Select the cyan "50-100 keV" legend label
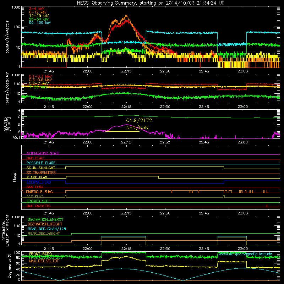 coord(40,23)
